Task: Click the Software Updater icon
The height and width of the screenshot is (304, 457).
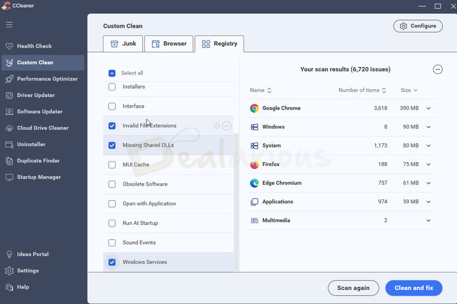Action: tap(10, 111)
